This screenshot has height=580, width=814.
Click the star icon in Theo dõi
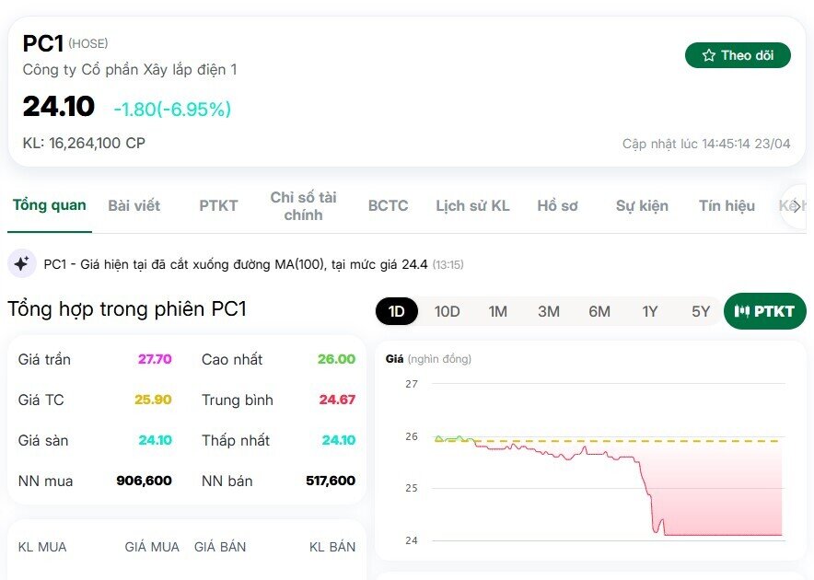[709, 55]
